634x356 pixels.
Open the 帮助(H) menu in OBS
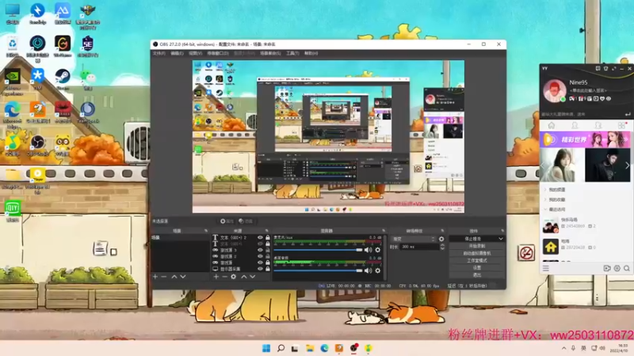point(311,53)
